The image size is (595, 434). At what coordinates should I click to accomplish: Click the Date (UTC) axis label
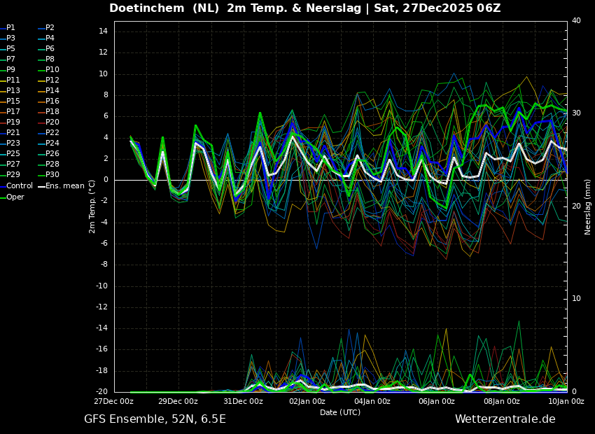(x=340, y=412)
